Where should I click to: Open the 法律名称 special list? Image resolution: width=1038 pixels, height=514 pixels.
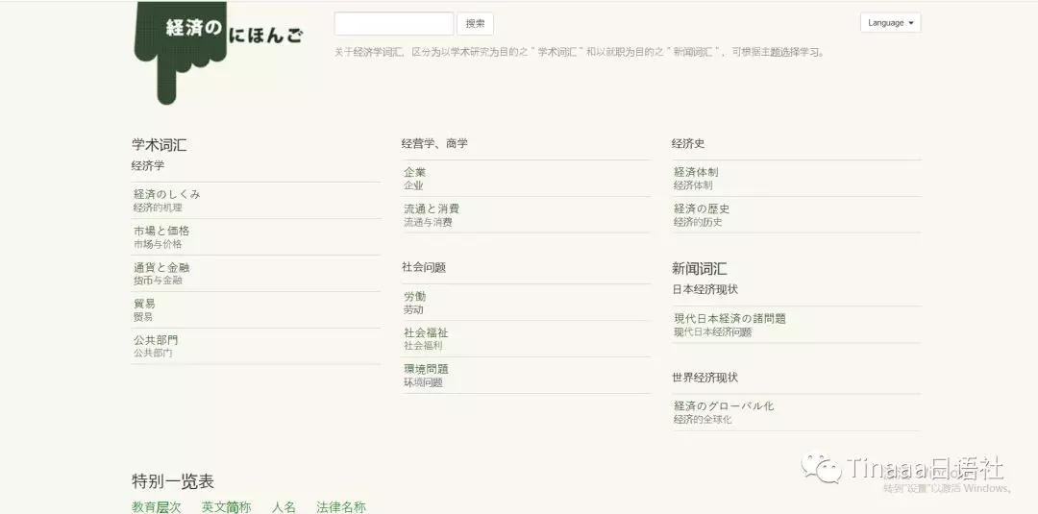coord(341,506)
